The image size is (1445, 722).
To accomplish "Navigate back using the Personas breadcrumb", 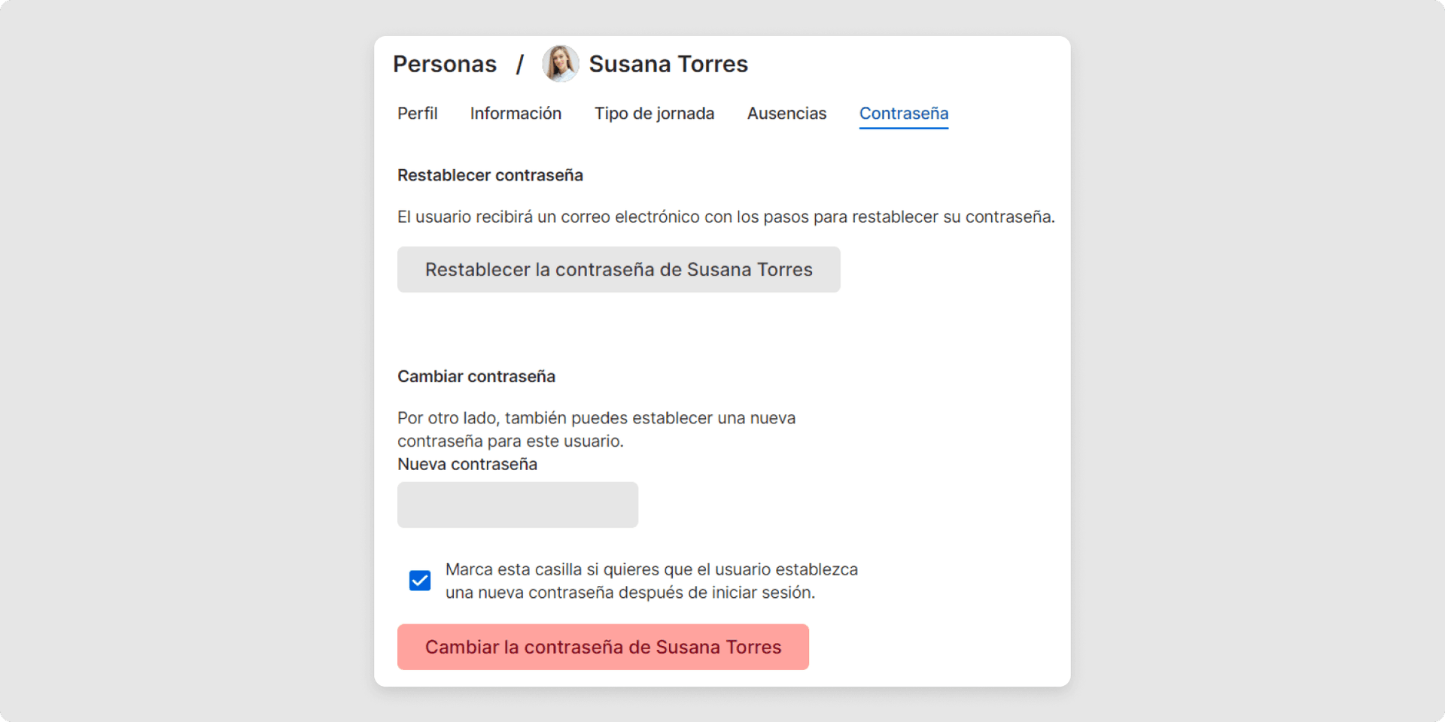I will [x=444, y=64].
